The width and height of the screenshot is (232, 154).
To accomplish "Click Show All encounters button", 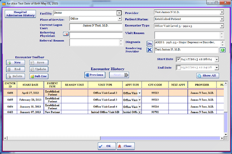I will [x=208, y=75].
